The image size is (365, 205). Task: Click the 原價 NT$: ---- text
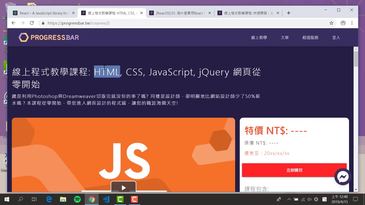[x=261, y=143]
